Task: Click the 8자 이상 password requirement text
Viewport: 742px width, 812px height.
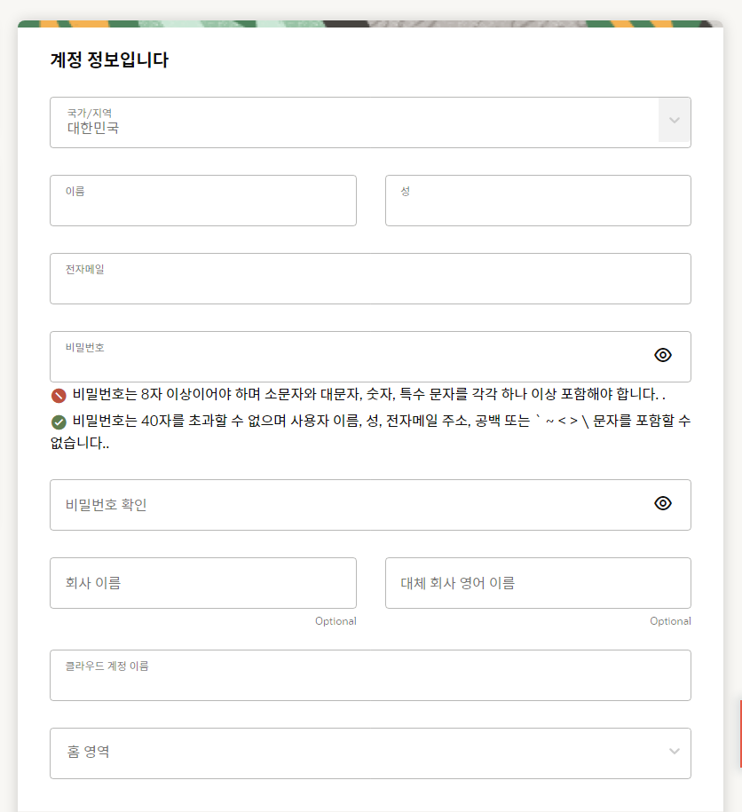Action: (368, 395)
